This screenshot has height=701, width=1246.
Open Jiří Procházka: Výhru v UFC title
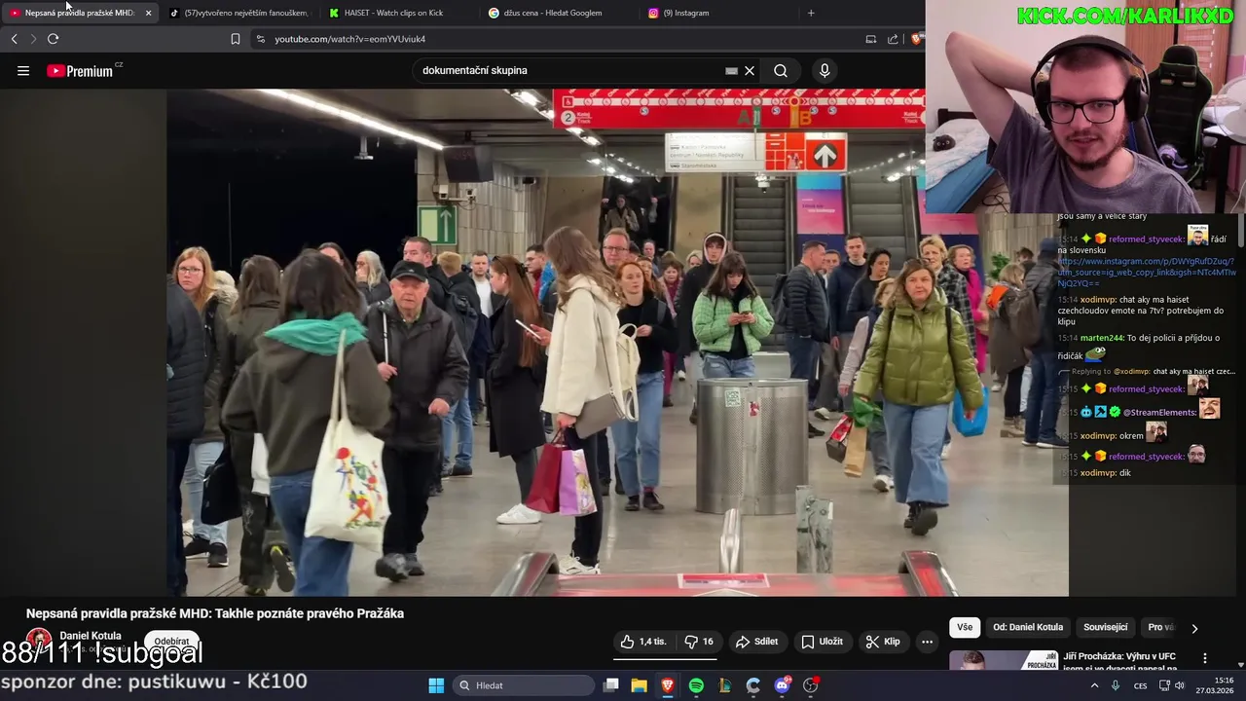tap(1120, 662)
